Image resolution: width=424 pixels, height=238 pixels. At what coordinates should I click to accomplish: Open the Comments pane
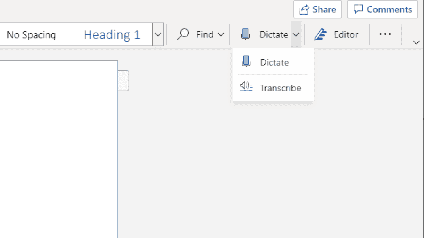382,9
